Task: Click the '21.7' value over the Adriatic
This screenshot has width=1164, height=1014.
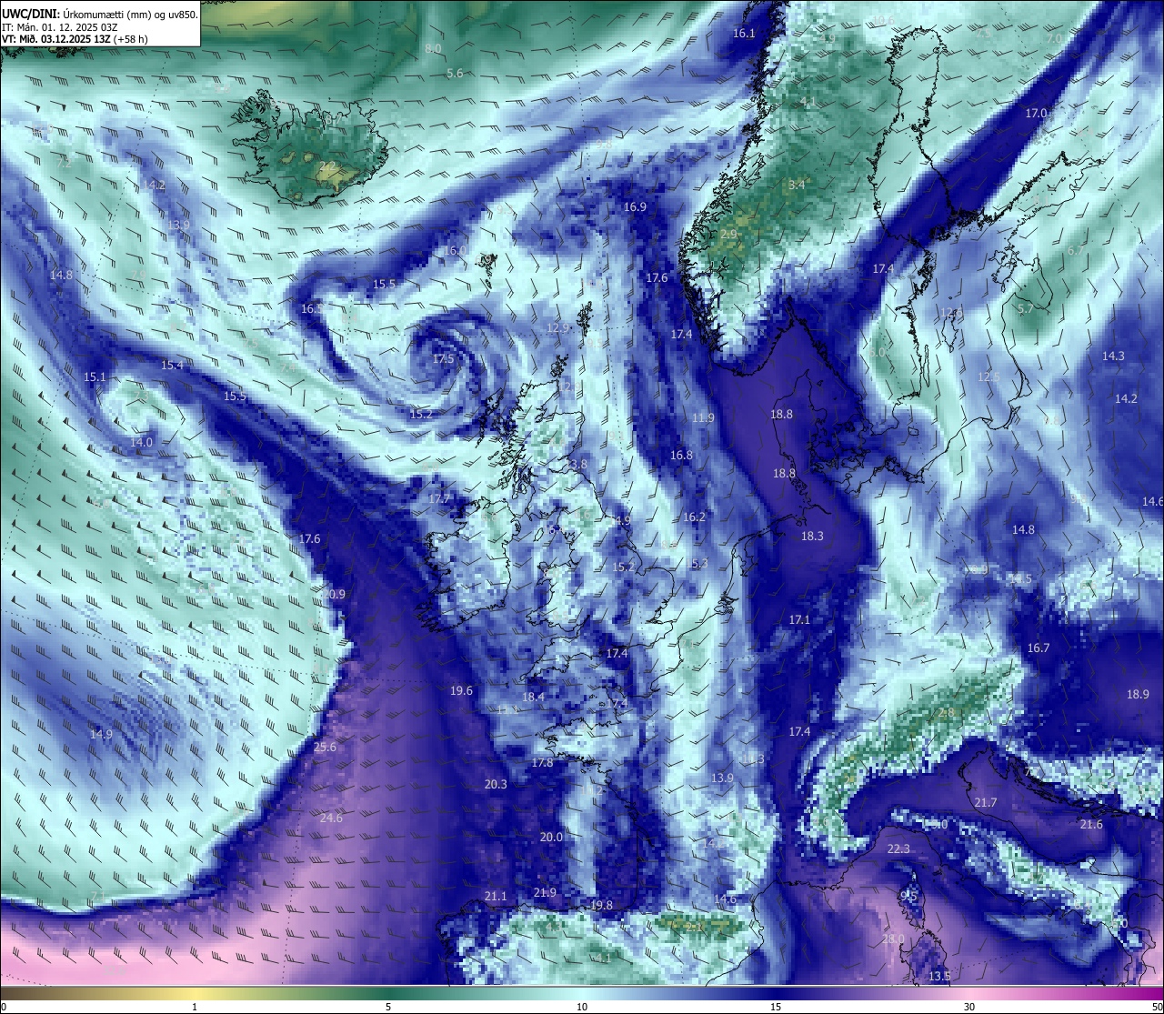Action: click(x=986, y=803)
